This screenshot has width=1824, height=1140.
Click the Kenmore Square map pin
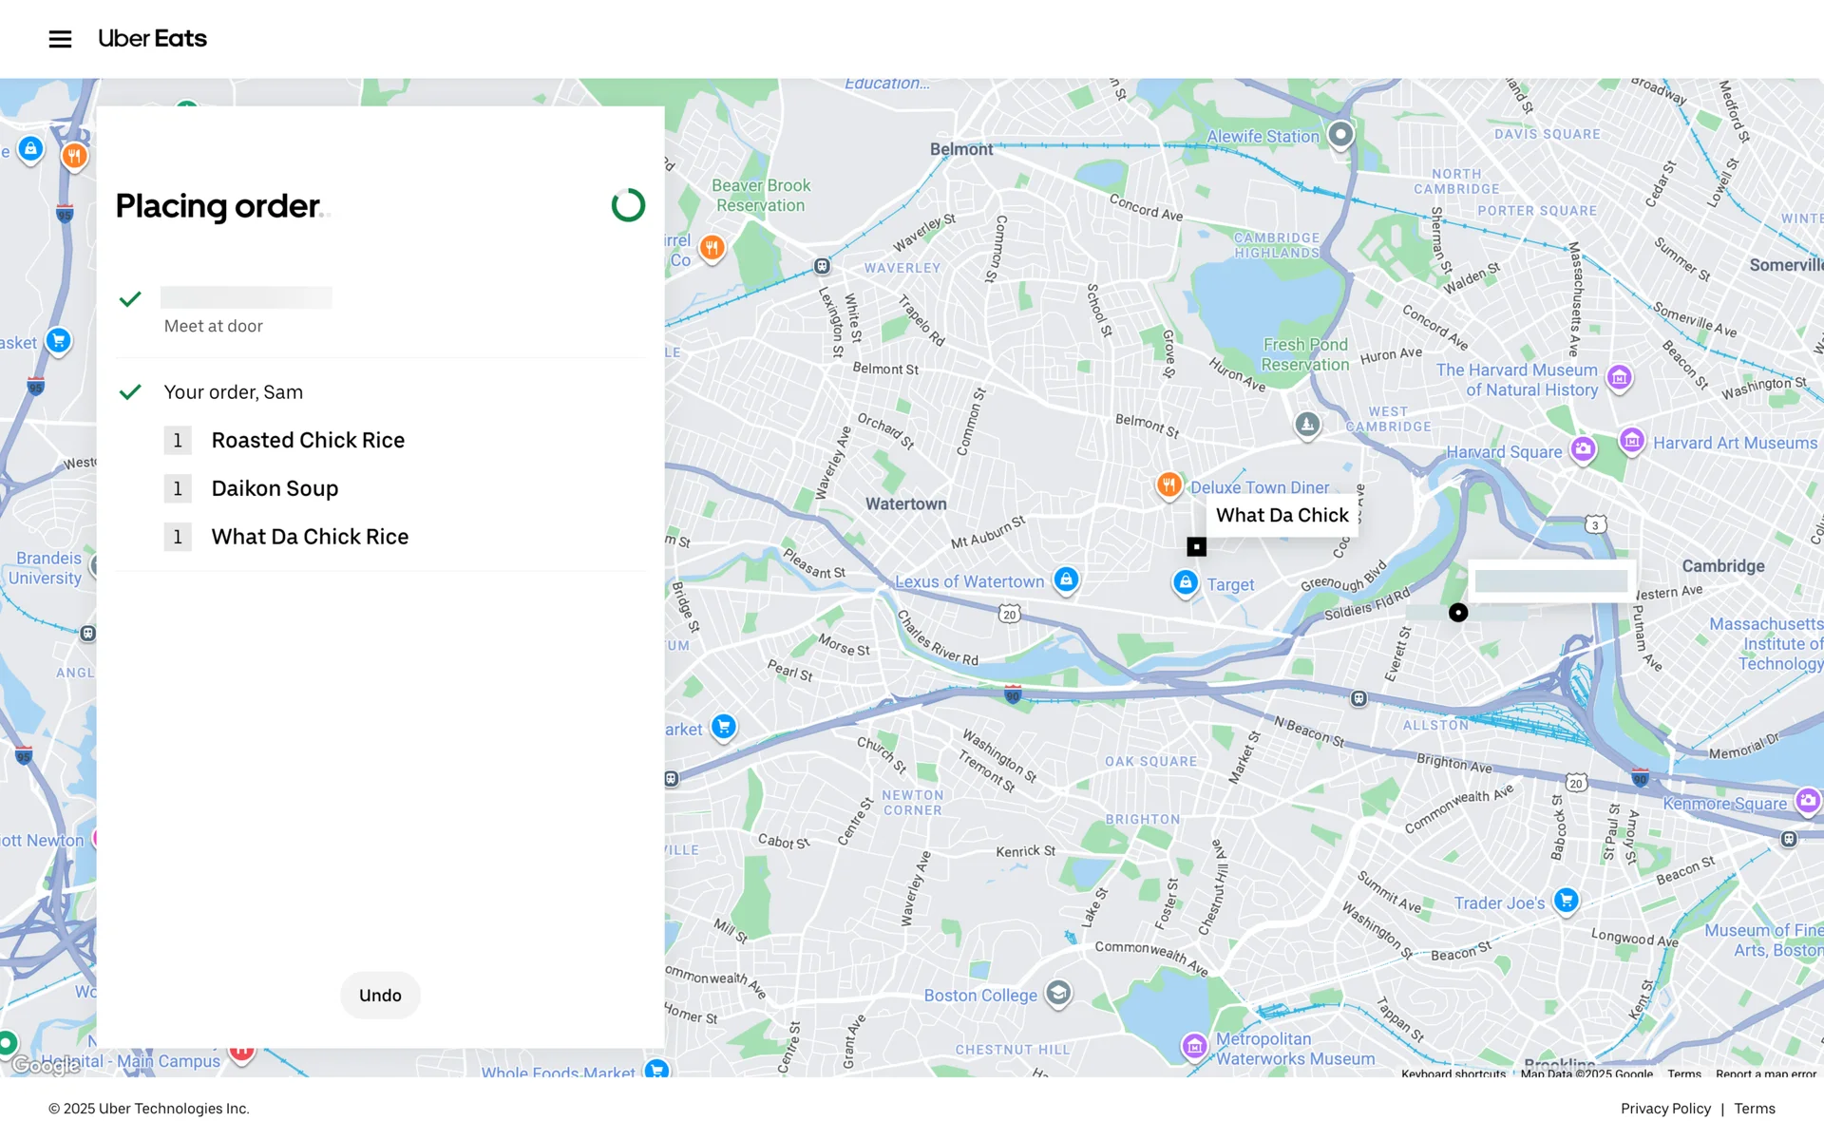1806,801
